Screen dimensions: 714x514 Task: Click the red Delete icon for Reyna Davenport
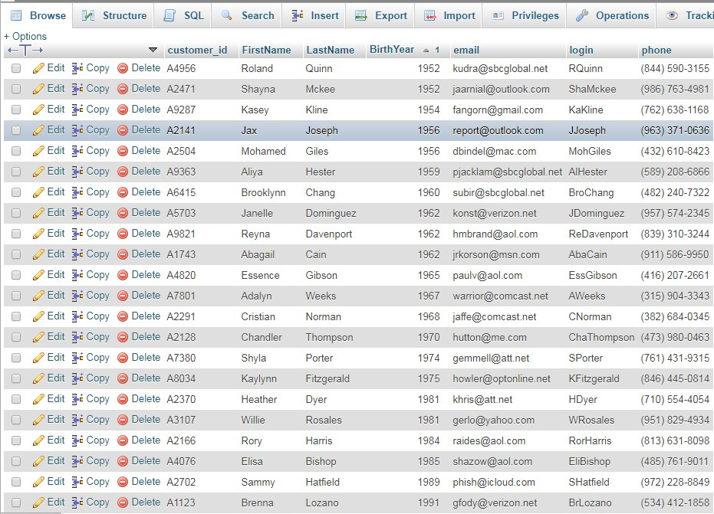[x=123, y=234]
